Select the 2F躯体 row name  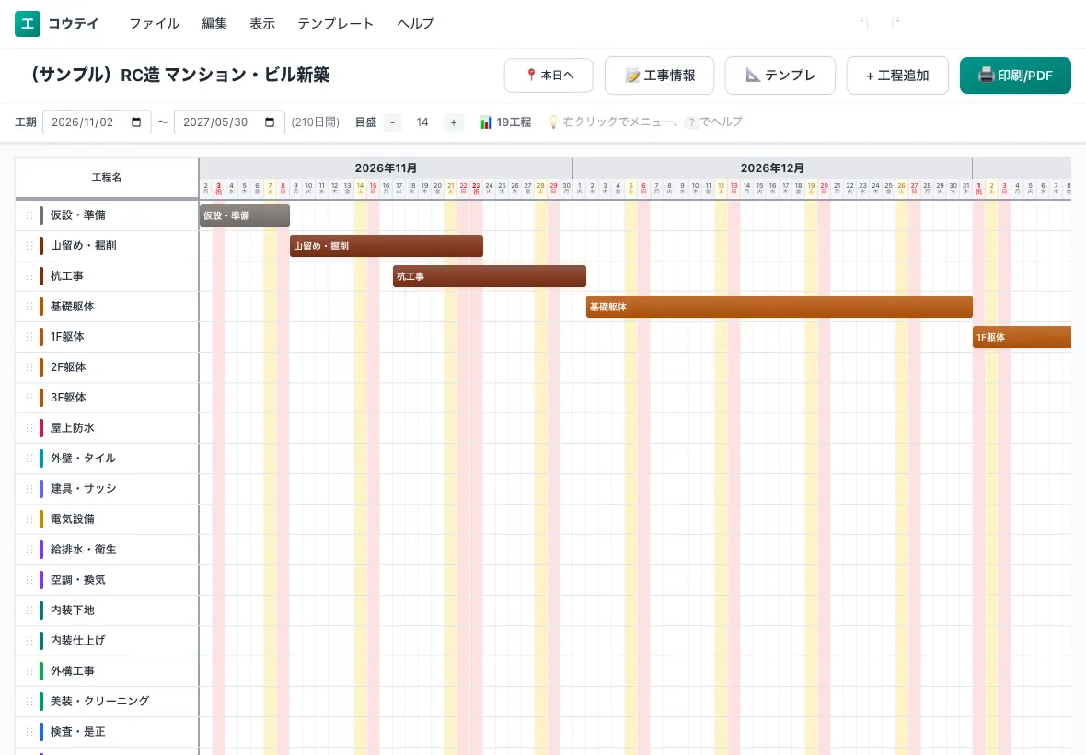coord(68,367)
